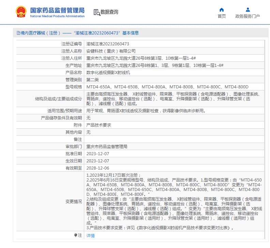This screenshot has width=270, height=248.
Task: Open the 详情 link
Action: [x=90, y=236]
